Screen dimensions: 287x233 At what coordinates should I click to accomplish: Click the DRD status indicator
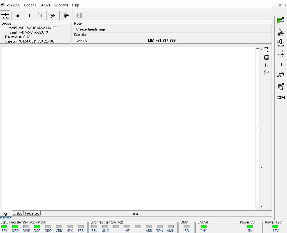[15, 227]
